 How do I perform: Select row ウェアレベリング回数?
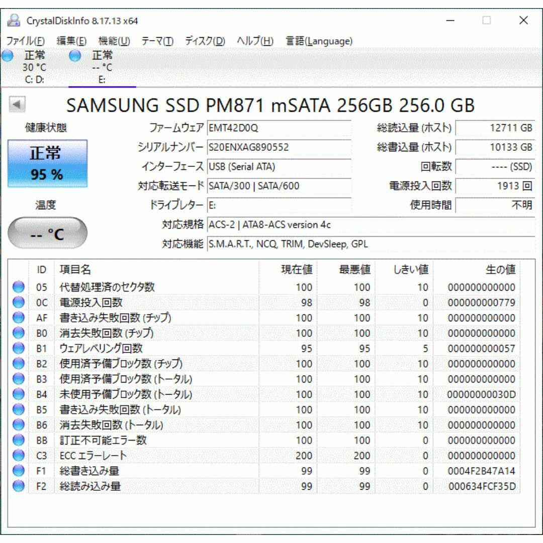pyautogui.click(x=264, y=348)
